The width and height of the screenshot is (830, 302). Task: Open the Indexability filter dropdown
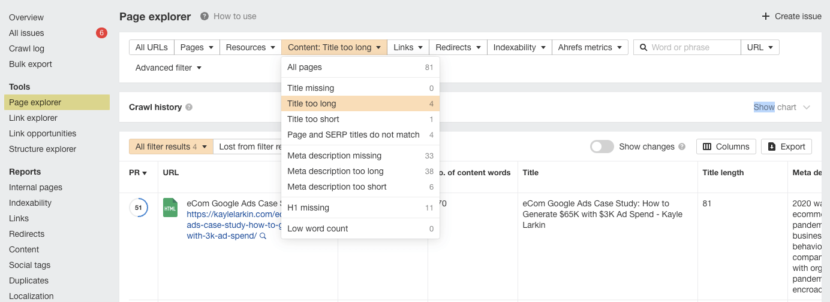tap(519, 47)
